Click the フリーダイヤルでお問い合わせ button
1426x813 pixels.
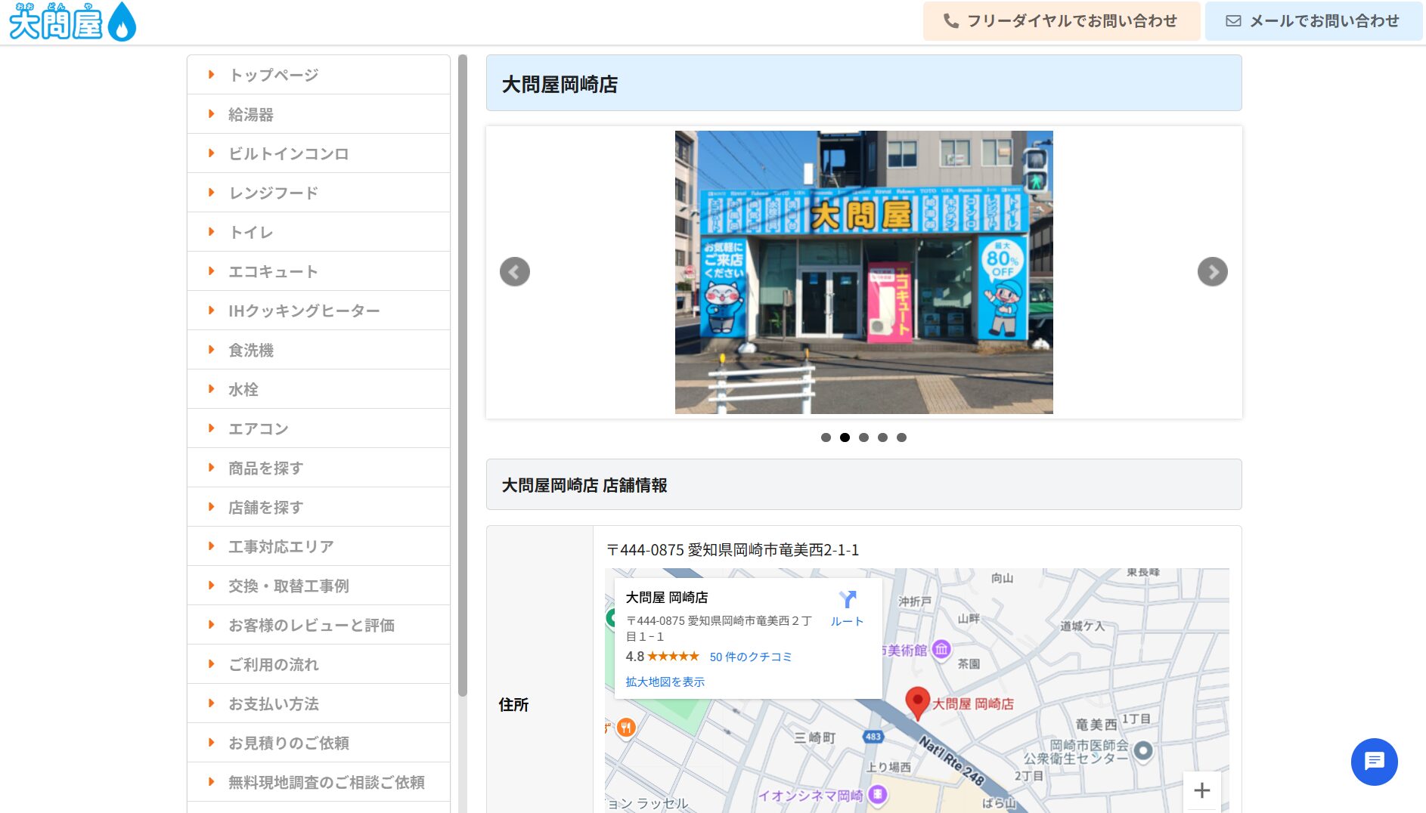pos(1062,21)
